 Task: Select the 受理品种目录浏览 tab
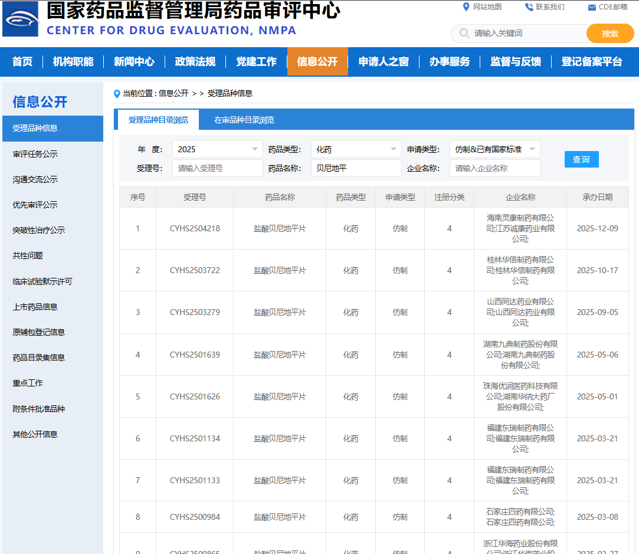pyautogui.click(x=158, y=120)
